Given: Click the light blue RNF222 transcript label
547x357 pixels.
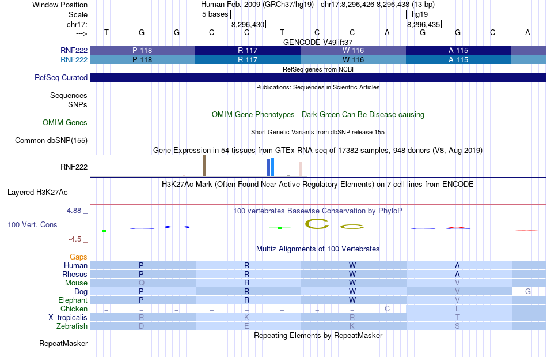Looking at the screenshot, I should tap(74, 60).
